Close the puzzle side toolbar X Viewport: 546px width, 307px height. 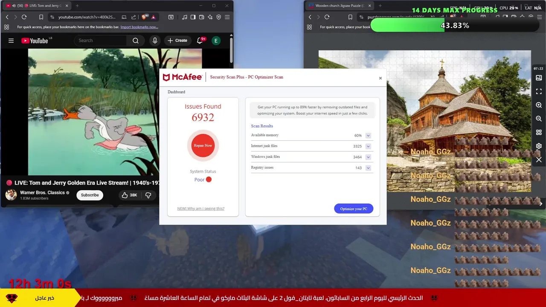pyautogui.click(x=539, y=160)
